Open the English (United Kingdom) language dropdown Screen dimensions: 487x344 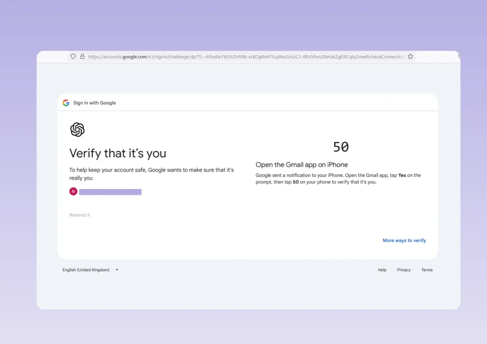point(90,270)
